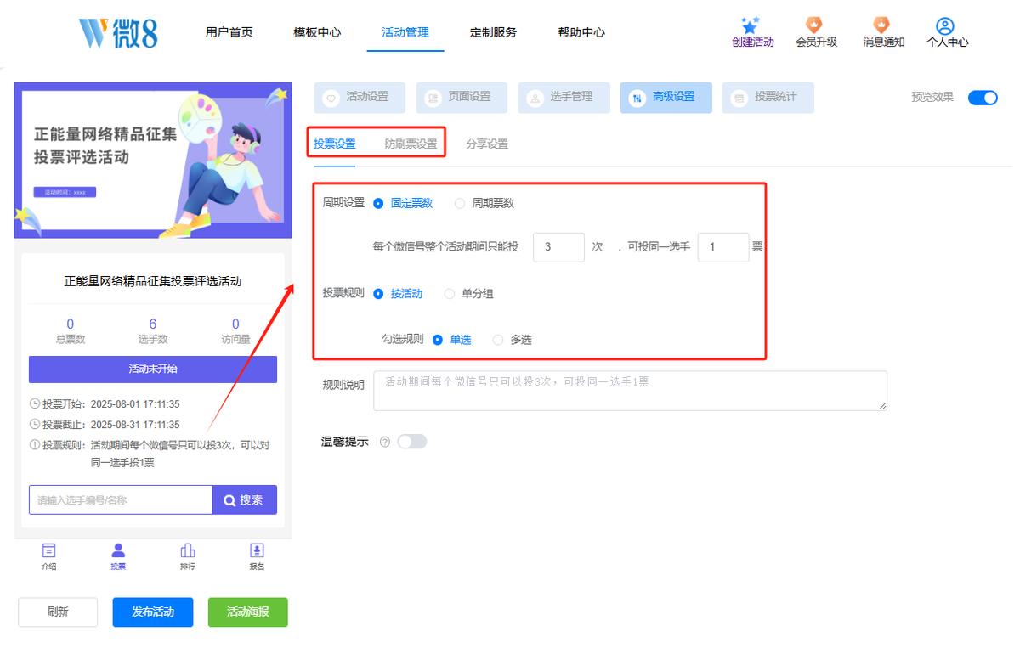Switch to the 防刷票设置 tab

click(x=411, y=144)
